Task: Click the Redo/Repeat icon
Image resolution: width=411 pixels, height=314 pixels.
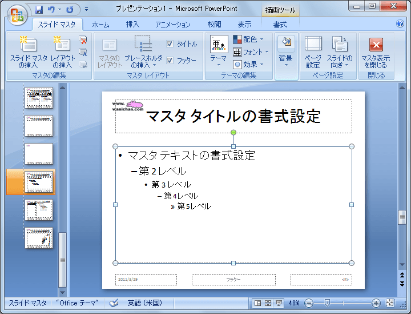Action: click(x=70, y=10)
